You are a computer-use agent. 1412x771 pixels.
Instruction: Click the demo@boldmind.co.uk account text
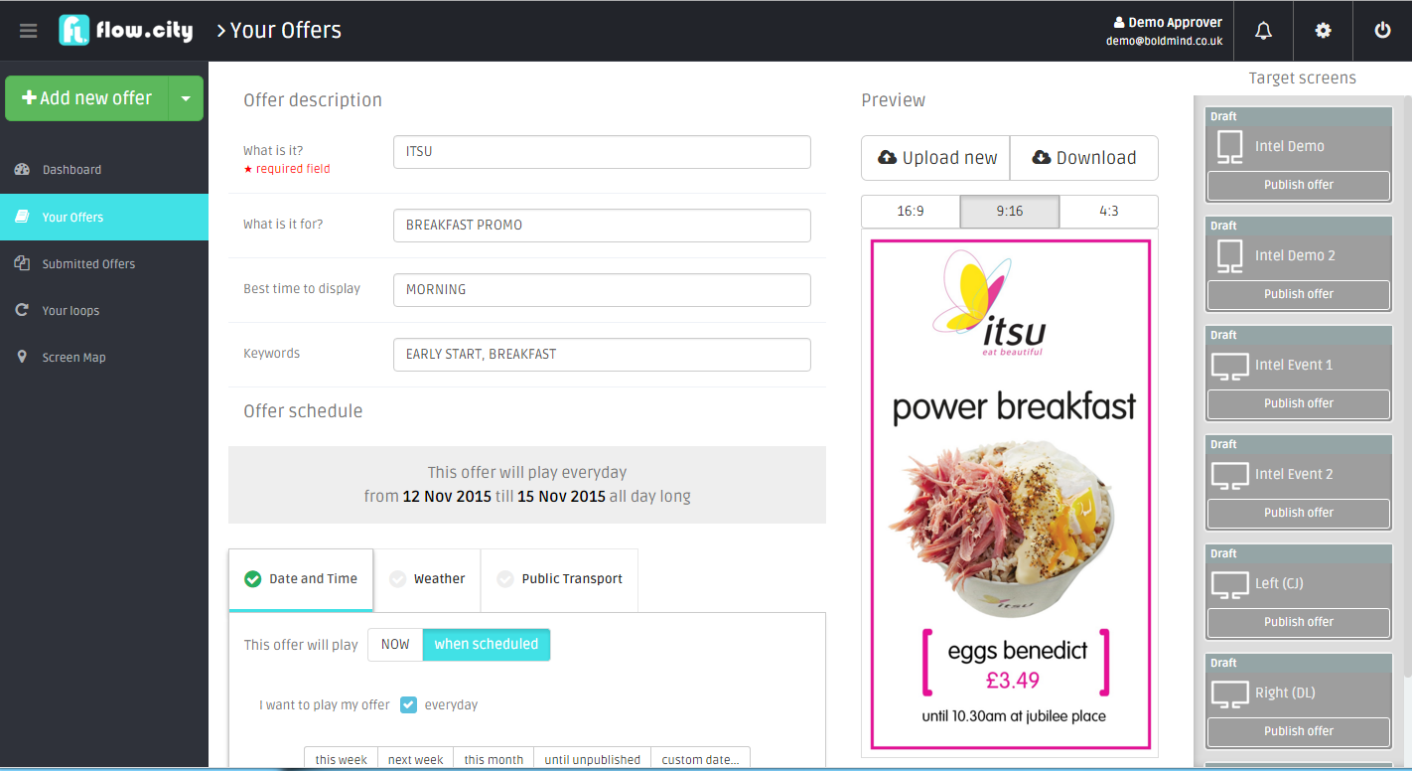[1164, 42]
